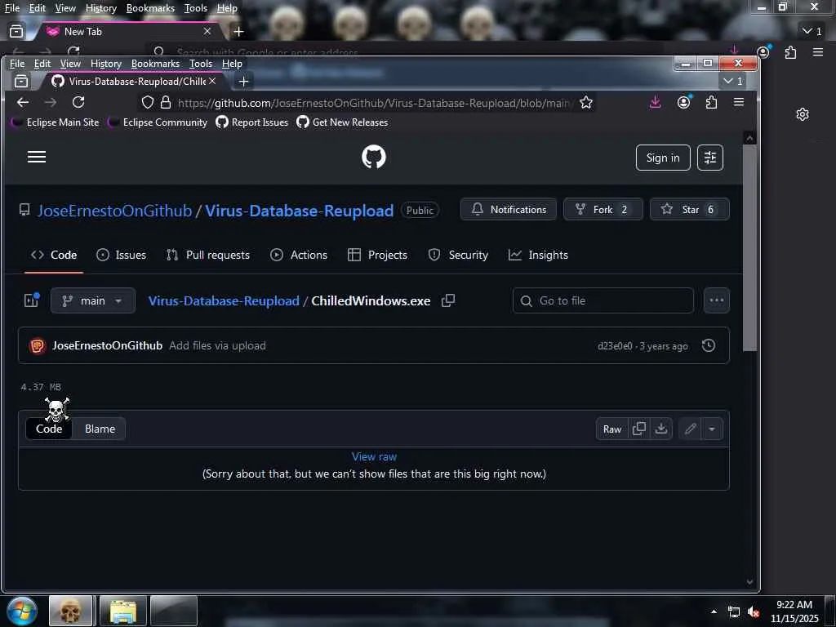Open main branch selector dropdown
Image resolution: width=836 pixels, height=627 pixels.
(x=93, y=300)
